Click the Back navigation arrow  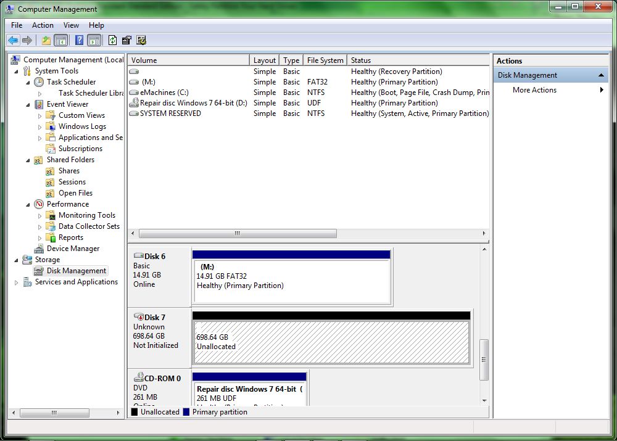[x=14, y=40]
